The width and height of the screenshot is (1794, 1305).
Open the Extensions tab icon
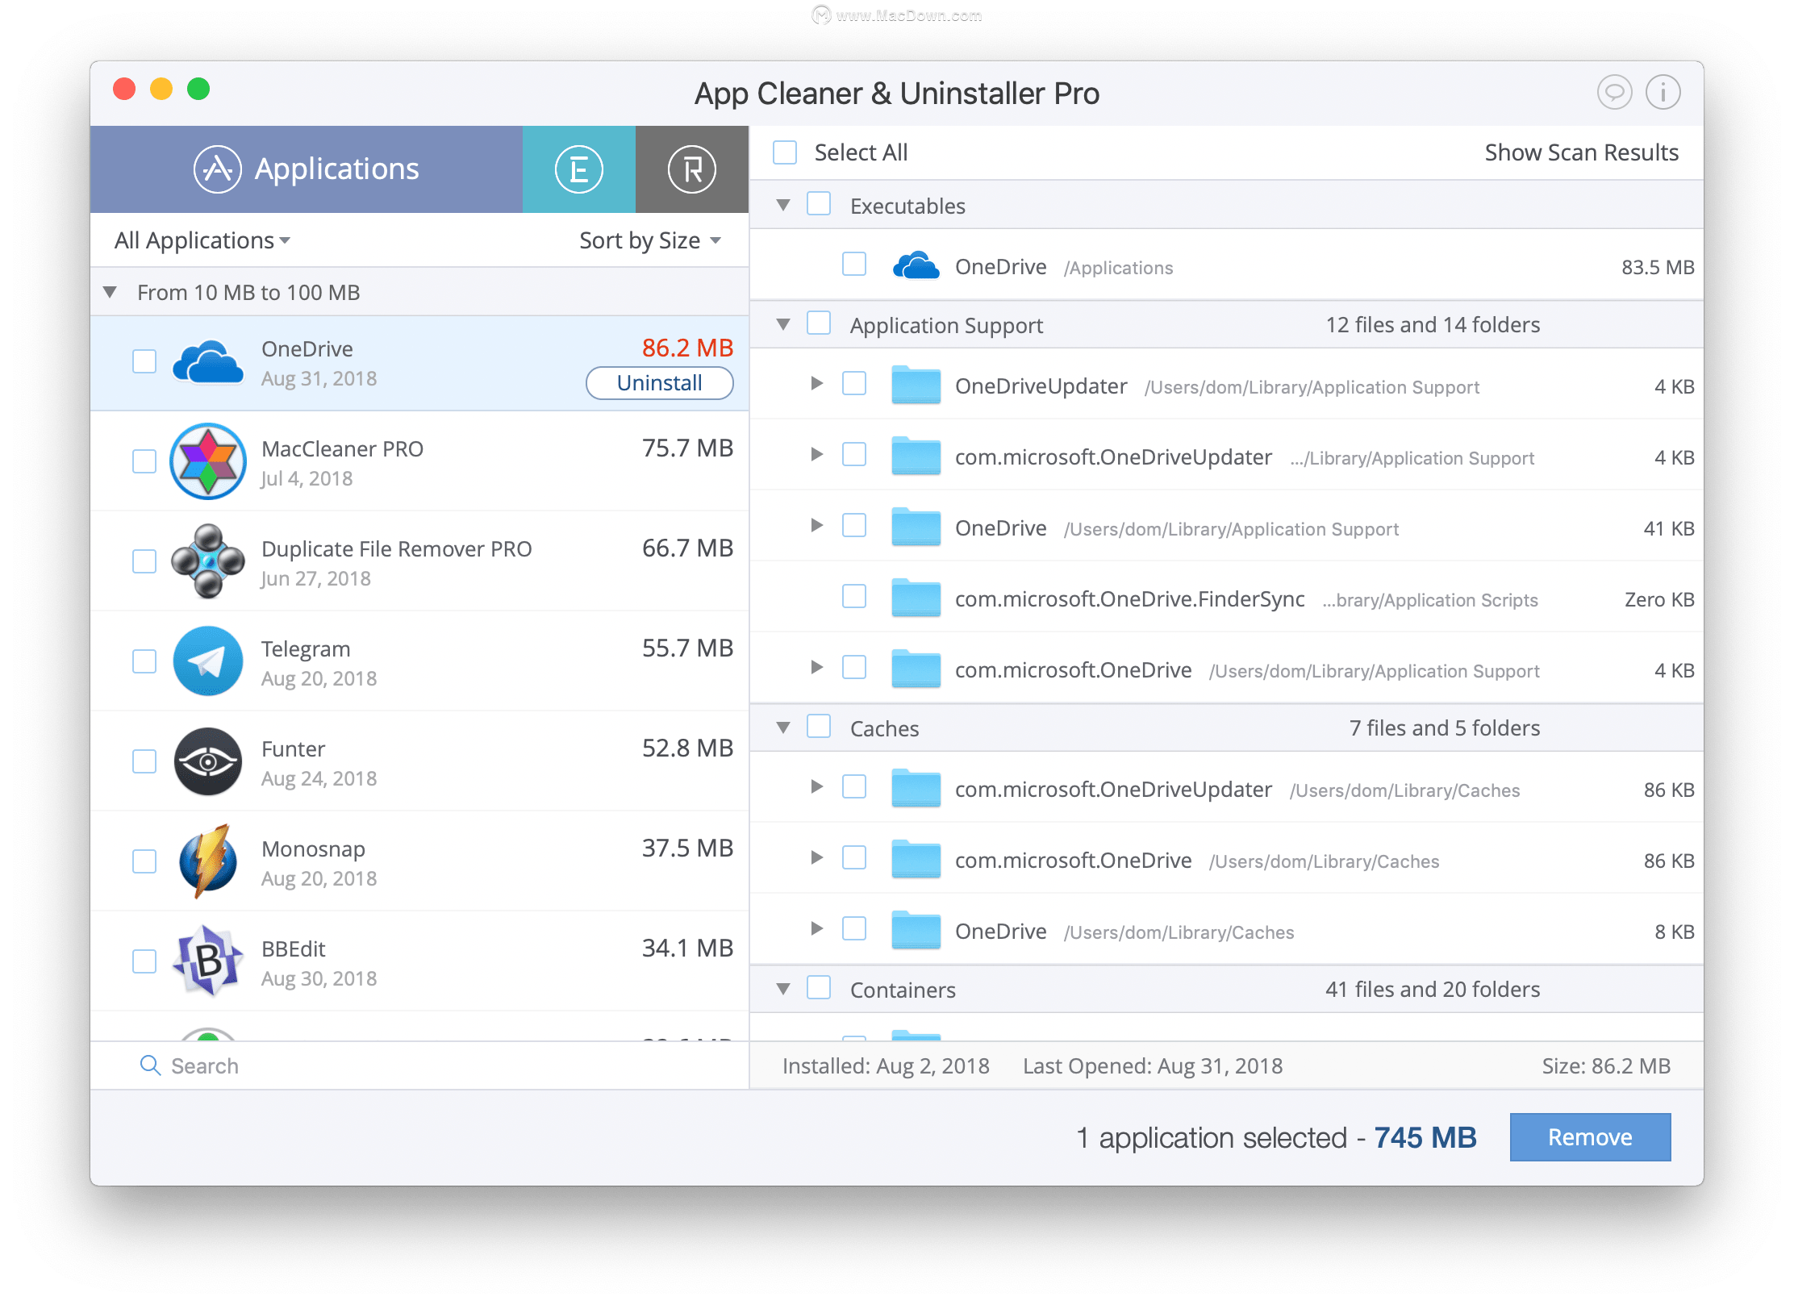click(x=578, y=169)
